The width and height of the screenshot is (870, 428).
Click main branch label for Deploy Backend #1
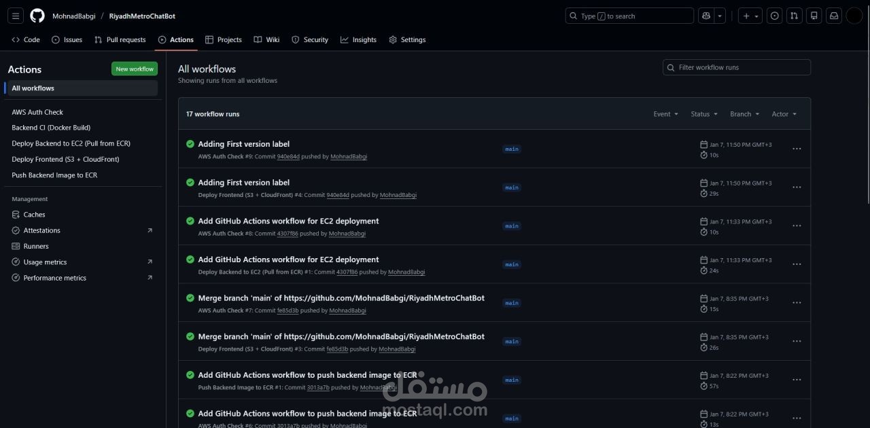coord(512,264)
